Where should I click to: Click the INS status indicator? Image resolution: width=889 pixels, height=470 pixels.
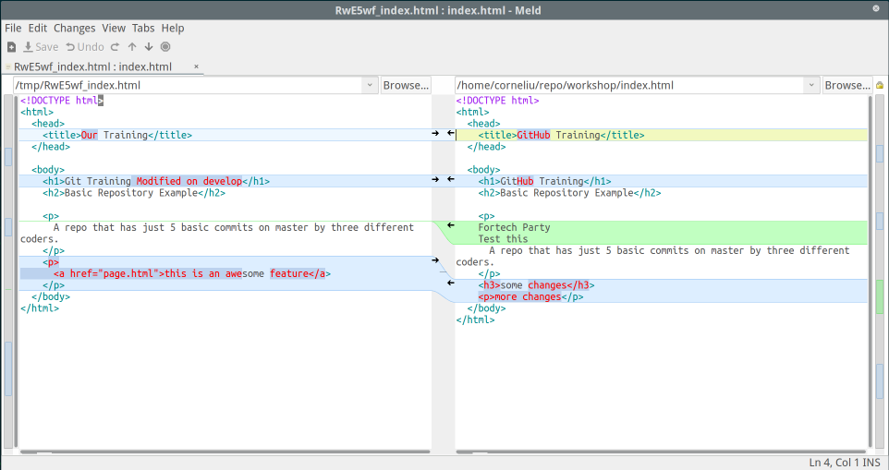pos(872,463)
